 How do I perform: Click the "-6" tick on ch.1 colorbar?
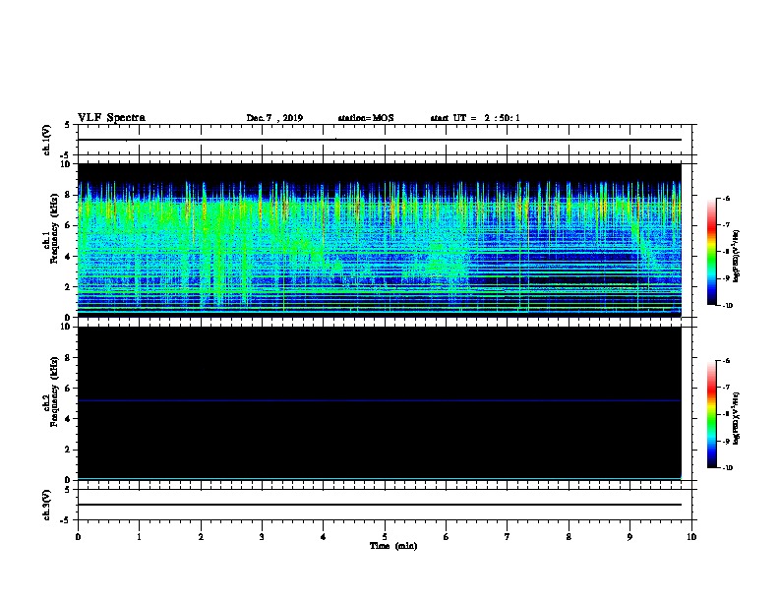pyautogui.click(x=725, y=199)
